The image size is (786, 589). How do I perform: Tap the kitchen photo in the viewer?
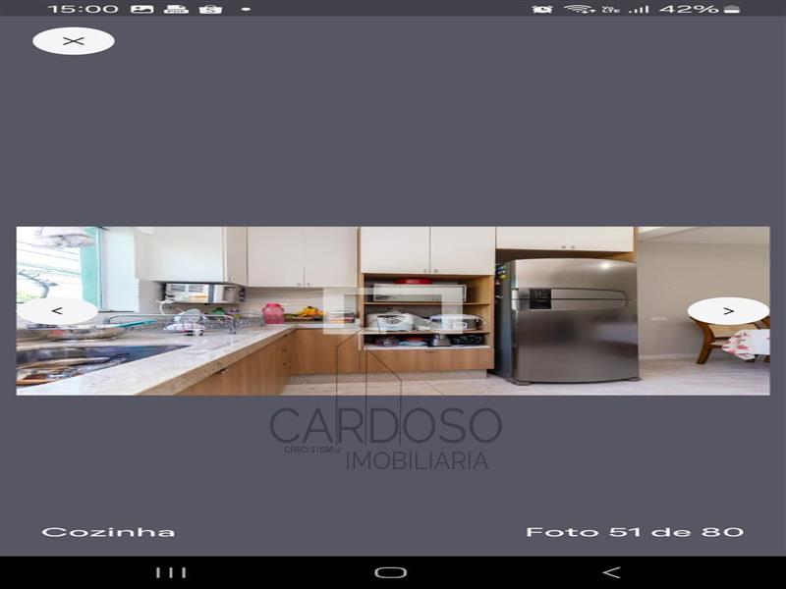[x=393, y=311]
